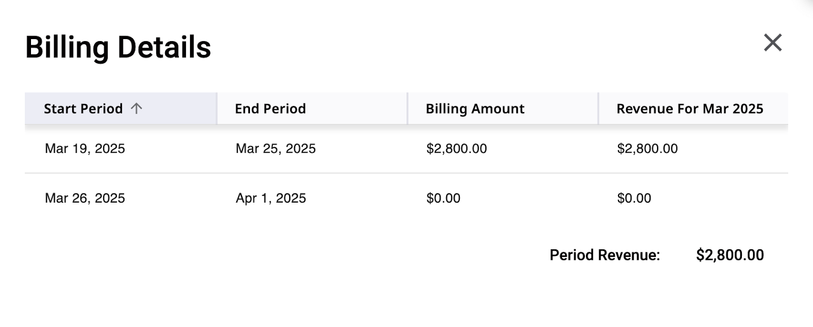This screenshot has height=327, width=813.
Task: Click the divider before Revenue For Mar 2025
Action: click(598, 108)
